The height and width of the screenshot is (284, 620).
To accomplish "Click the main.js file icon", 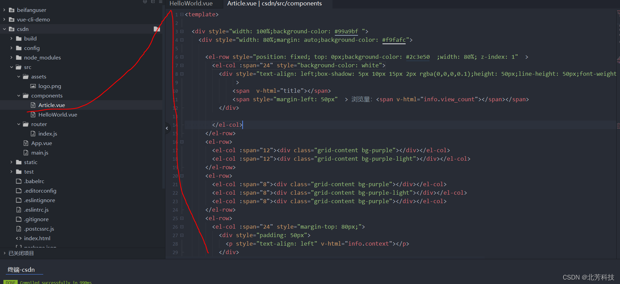I will coord(26,153).
